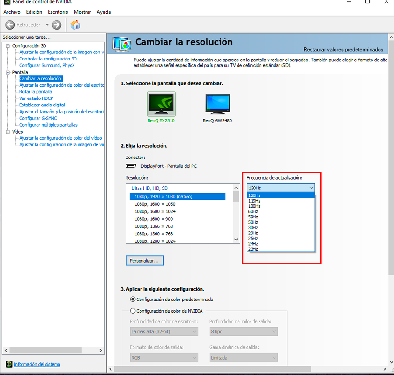Select Cambiar la resolución in tree
The height and width of the screenshot is (375, 394).
coord(40,79)
